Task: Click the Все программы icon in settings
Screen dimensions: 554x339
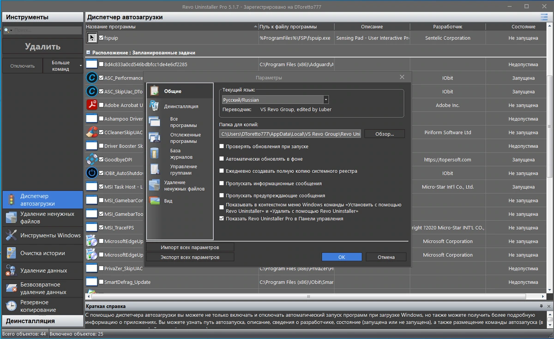Action: [154, 122]
